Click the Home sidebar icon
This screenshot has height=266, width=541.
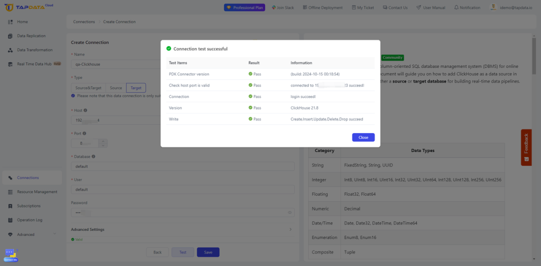pos(11,21)
